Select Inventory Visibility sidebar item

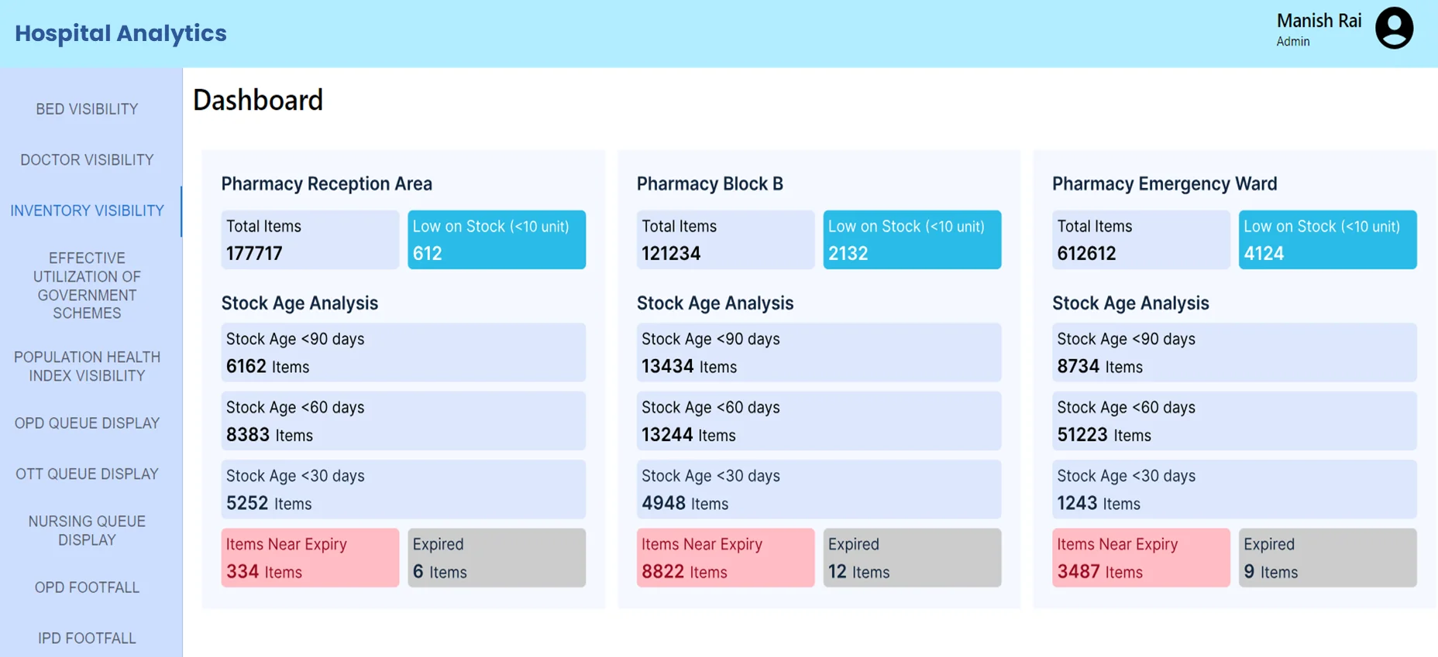point(87,210)
